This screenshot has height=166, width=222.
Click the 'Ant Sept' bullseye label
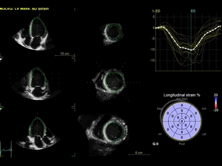pyautogui.click(x=182, y=99)
